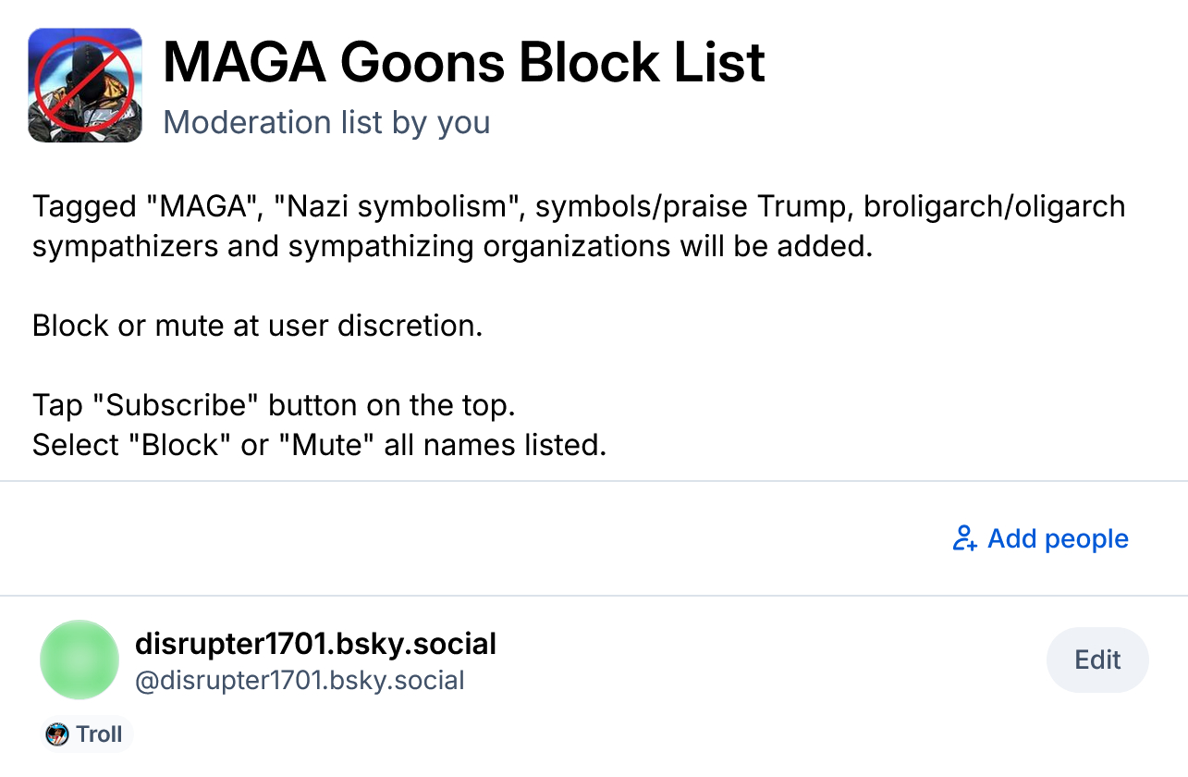Viewport: 1188px width, 777px height.
Task: Click the word "you" in the list subtitle
Action: click(463, 122)
